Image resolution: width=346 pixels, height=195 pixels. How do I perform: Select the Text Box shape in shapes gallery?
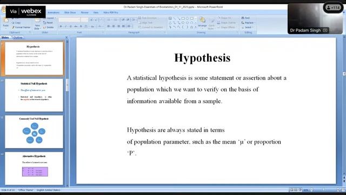pos(170,18)
